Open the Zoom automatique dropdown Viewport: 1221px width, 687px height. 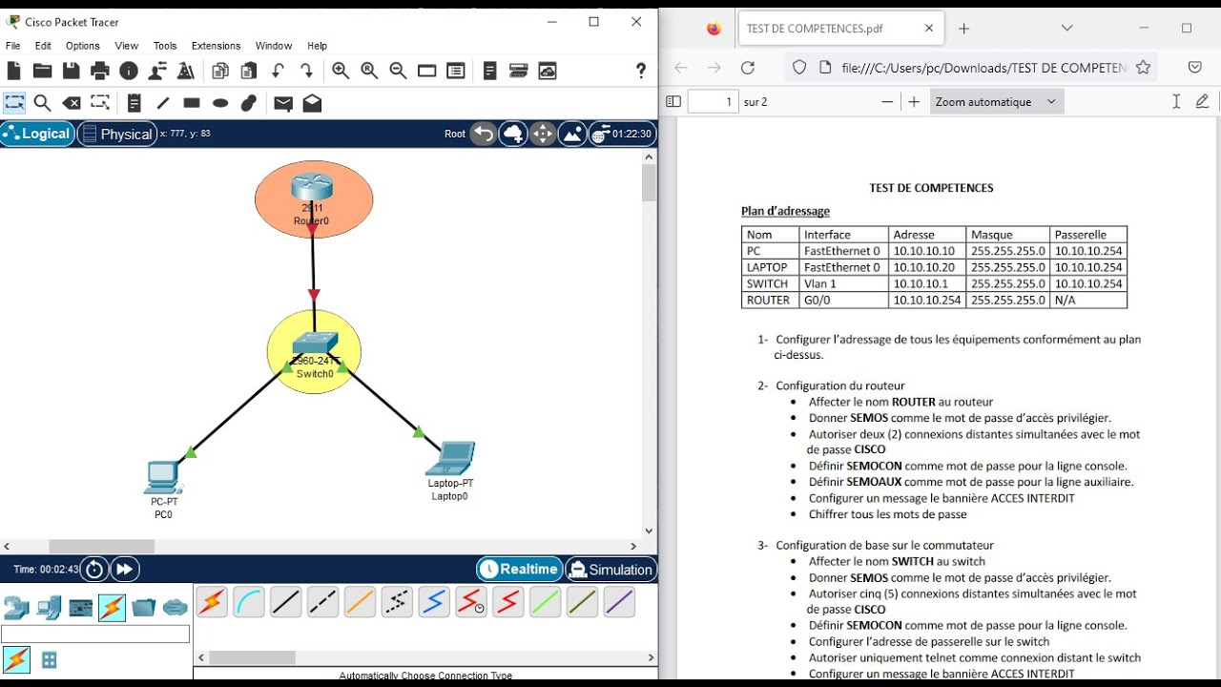click(996, 101)
